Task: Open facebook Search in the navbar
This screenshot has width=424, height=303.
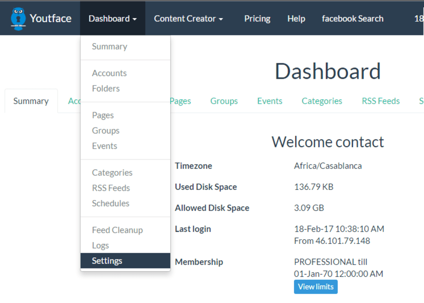Action: coord(353,19)
